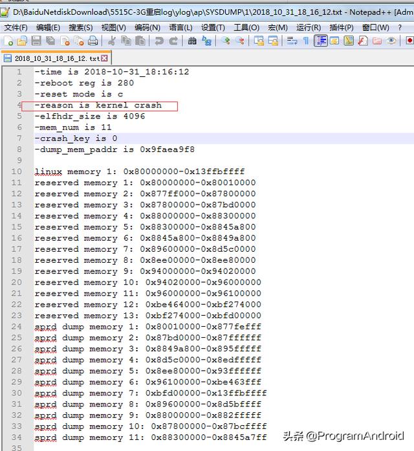Image resolution: width=414 pixels, height=451 pixels.
Task: Save the current file via toolbar
Action: tap(36, 41)
